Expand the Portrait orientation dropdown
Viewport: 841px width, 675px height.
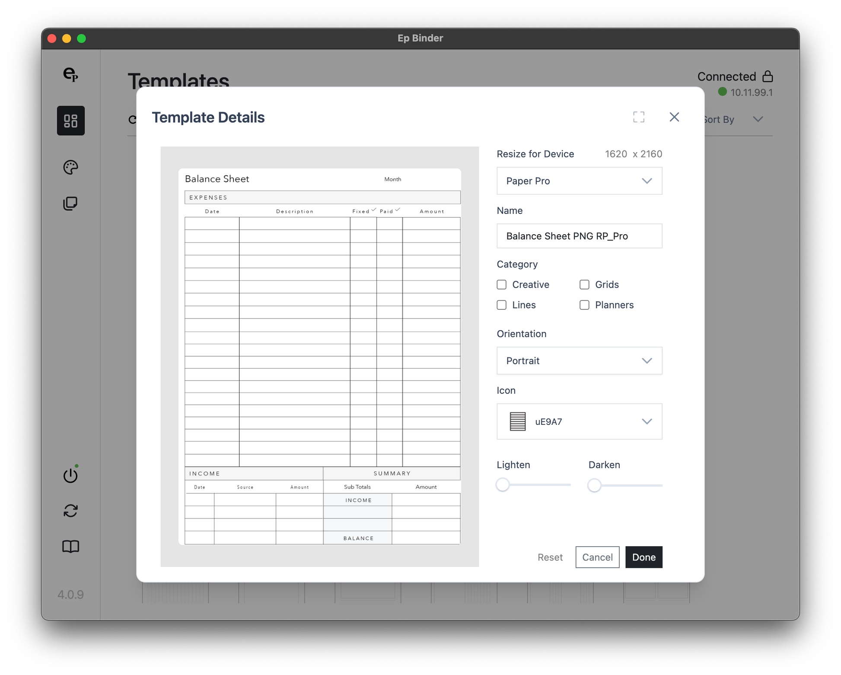579,361
